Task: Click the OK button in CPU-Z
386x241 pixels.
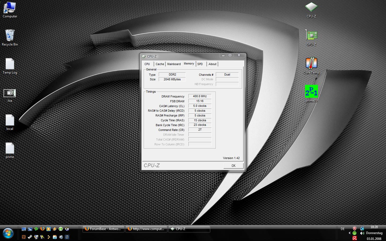Action: click(233, 165)
